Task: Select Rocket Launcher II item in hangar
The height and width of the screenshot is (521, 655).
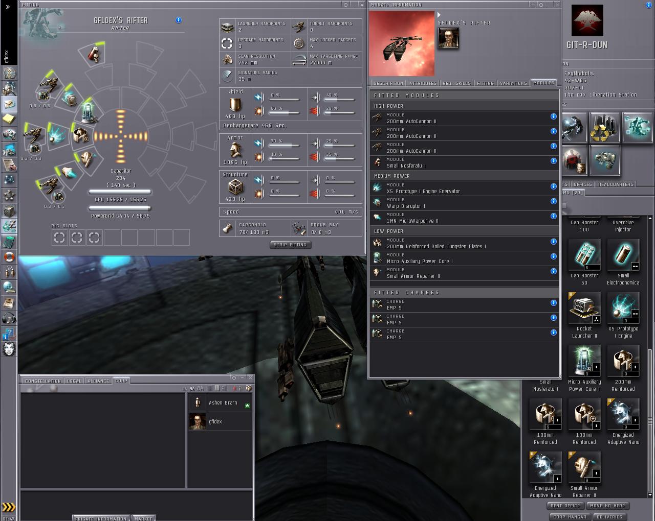Action: [x=584, y=315]
